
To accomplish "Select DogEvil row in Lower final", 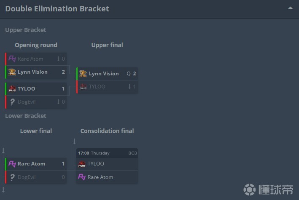I will (x=36, y=177).
